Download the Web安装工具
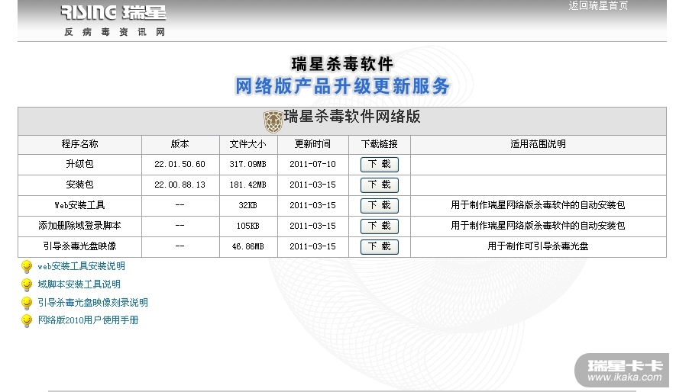676x392 pixels. 380,206
